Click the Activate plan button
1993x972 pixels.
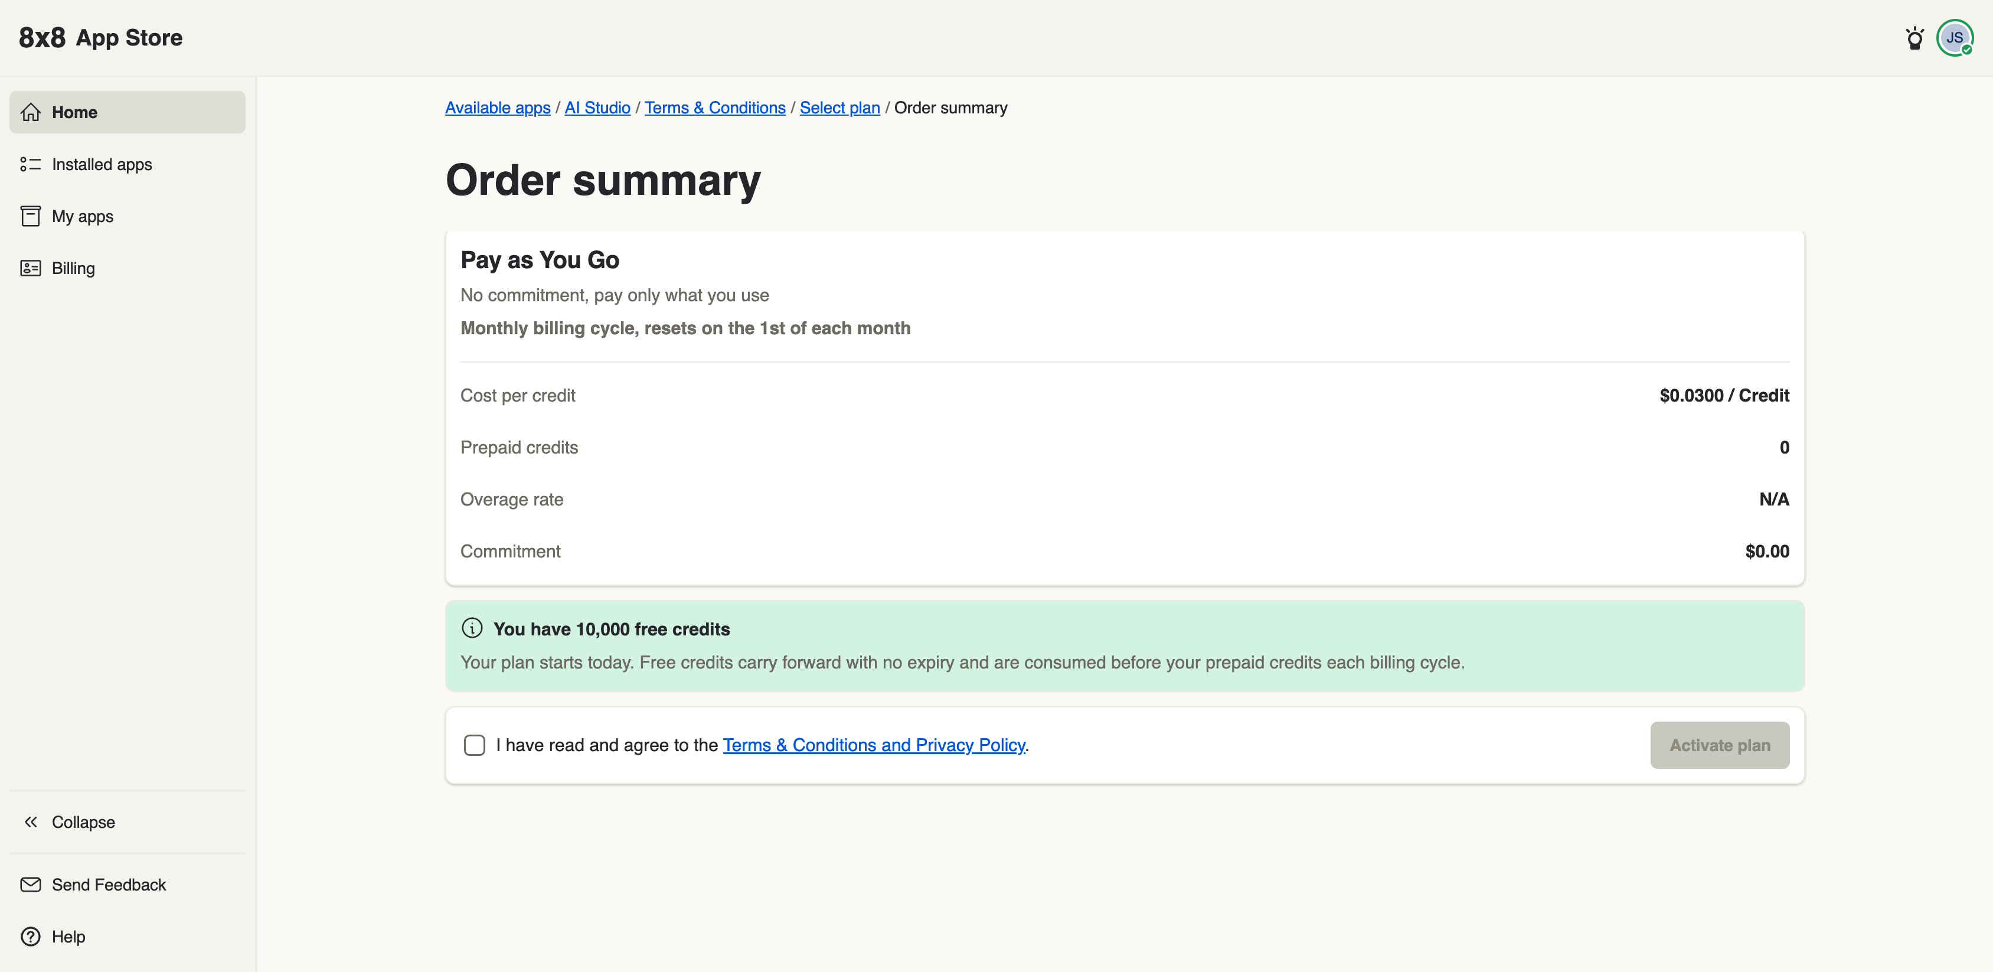1719,745
